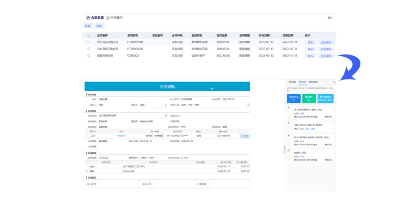Image resolution: width=418 pixels, height=204 pixels.
Task: Open the 流程说明书 tab
Action: pos(313,82)
